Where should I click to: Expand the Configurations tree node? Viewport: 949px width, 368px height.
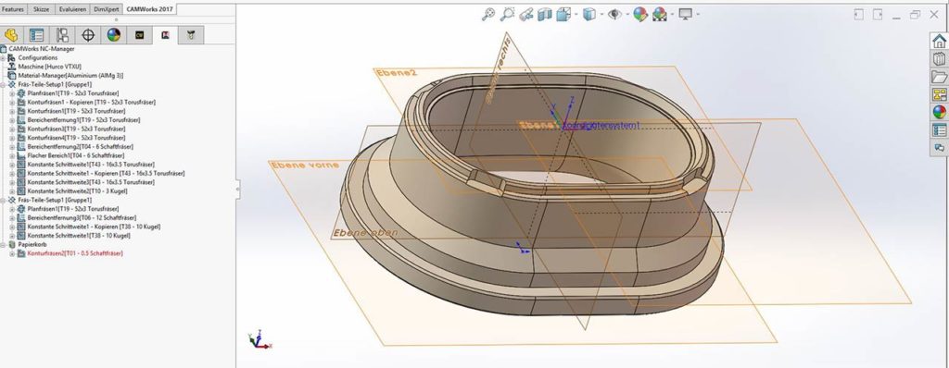(3, 57)
